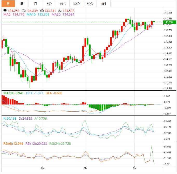Click the 4月 date axis label
This screenshot has height=174, width=177.
43,168
